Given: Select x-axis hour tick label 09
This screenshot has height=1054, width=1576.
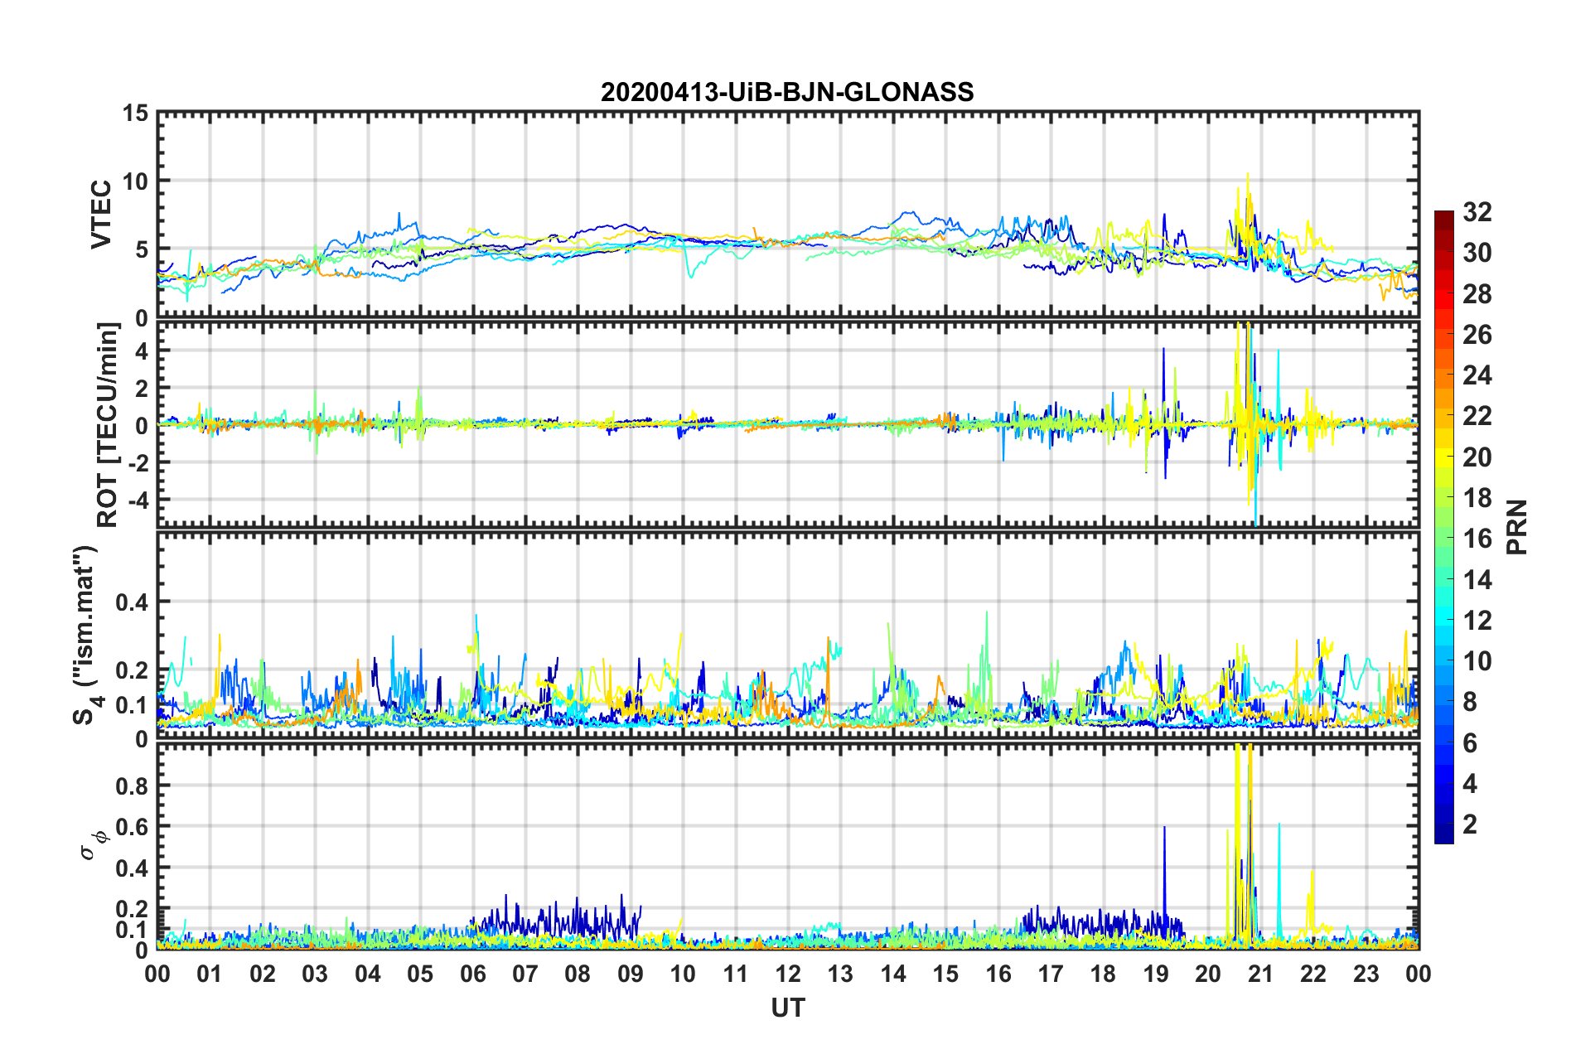Looking at the screenshot, I should tap(631, 974).
